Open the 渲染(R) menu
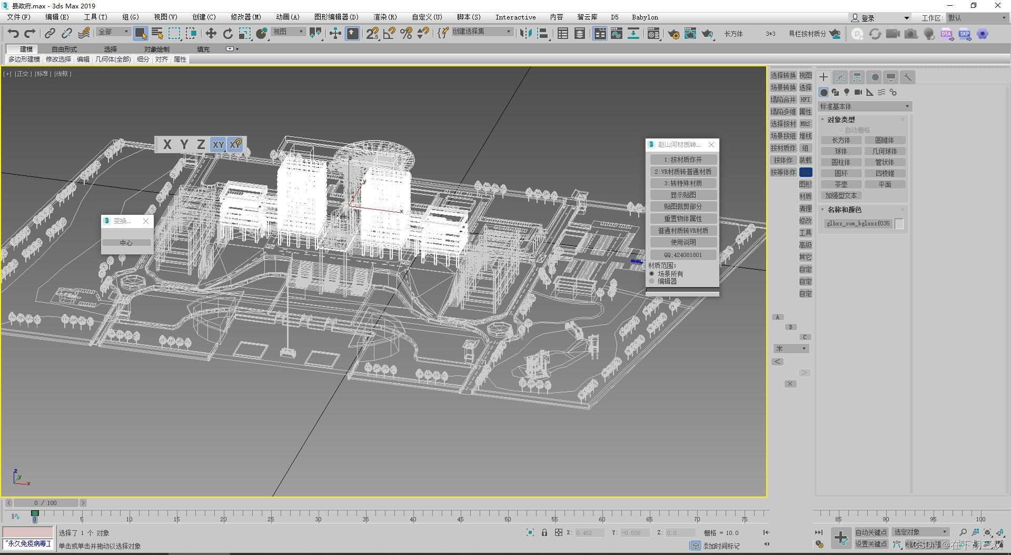1011x555 pixels. point(385,17)
